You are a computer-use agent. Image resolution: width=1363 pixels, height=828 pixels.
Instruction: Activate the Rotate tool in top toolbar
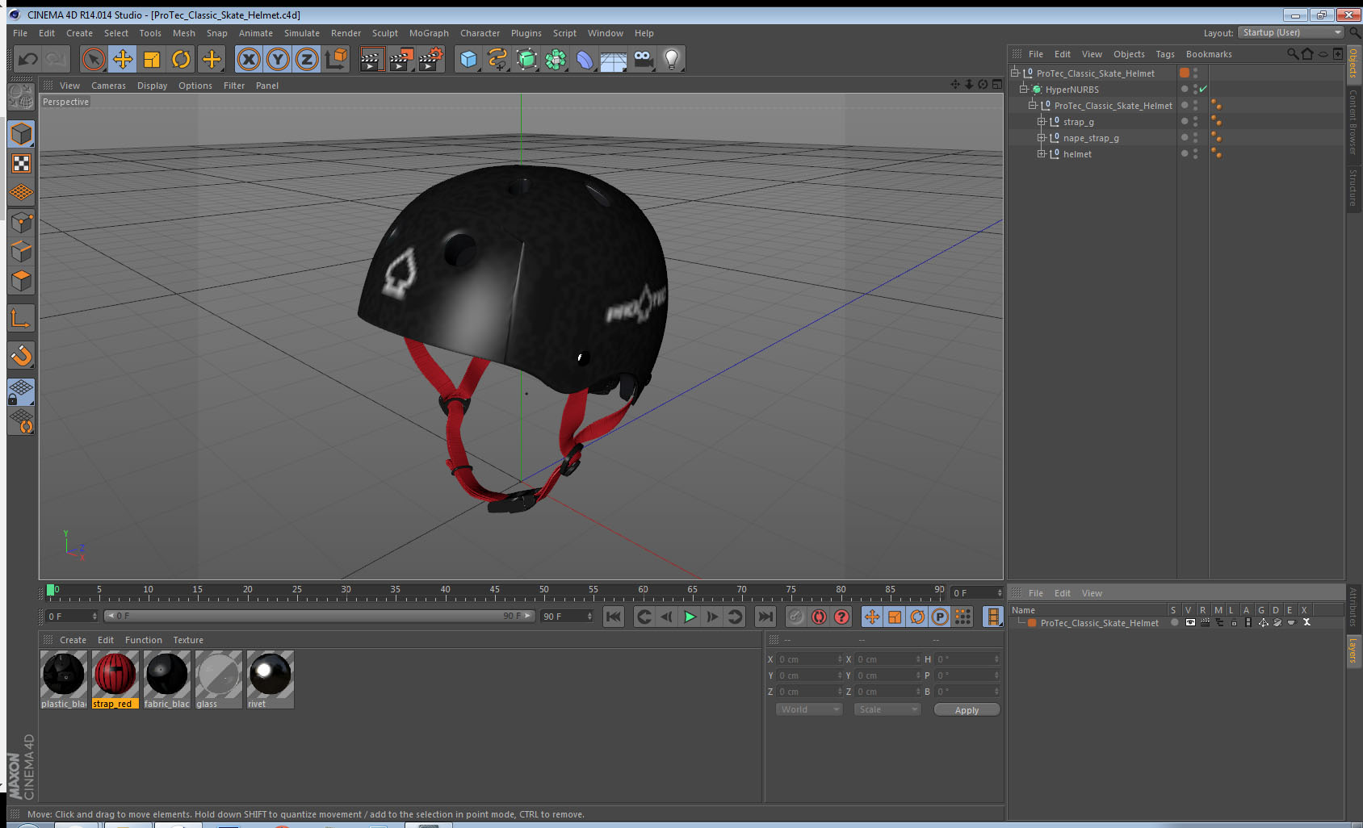point(181,59)
